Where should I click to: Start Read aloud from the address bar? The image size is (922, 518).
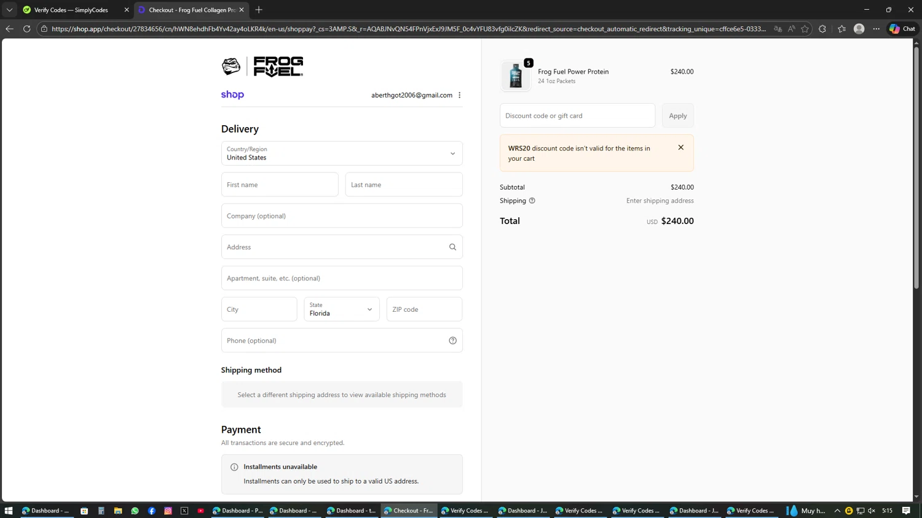click(792, 29)
